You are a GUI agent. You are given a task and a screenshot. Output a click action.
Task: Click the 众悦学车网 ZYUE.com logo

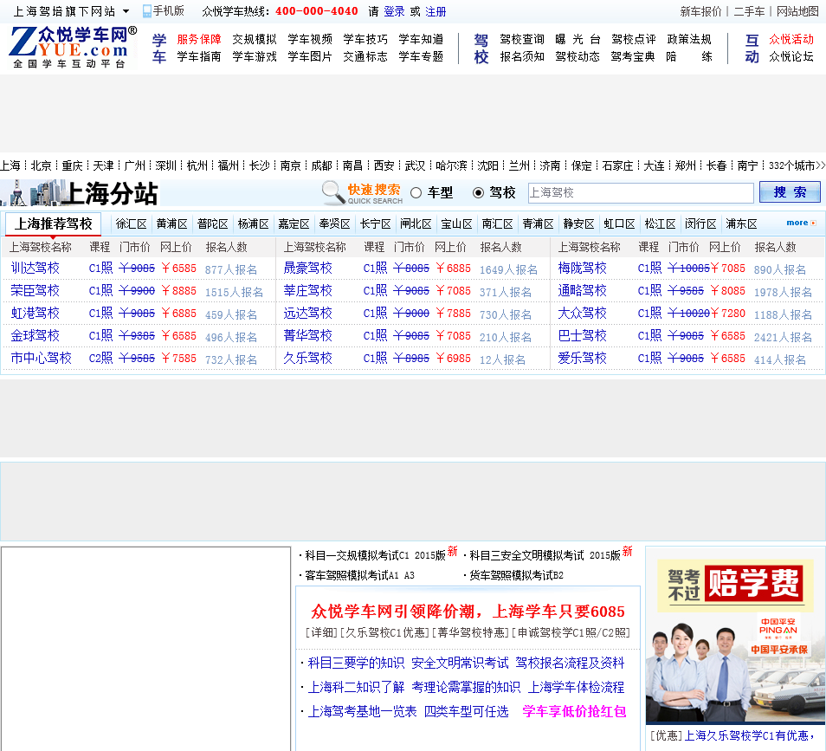74,47
